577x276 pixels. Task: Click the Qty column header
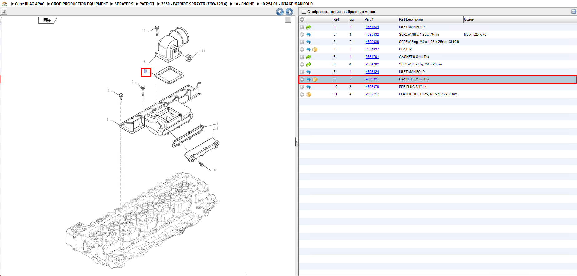(x=356, y=20)
